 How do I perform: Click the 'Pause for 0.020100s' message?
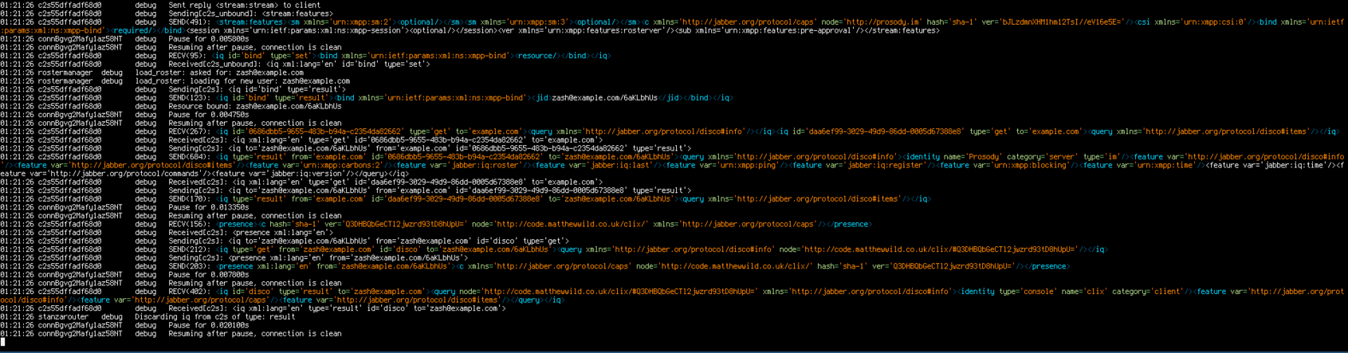pos(209,325)
